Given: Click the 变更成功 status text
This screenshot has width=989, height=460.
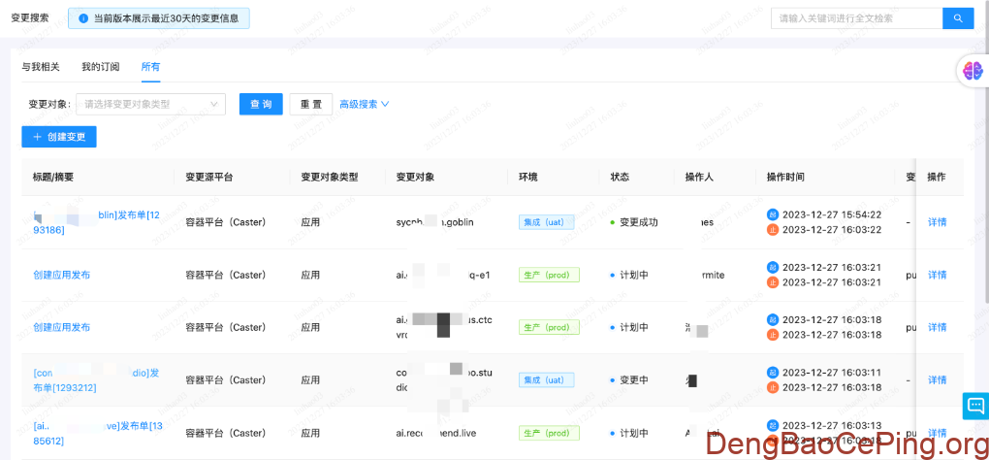Looking at the screenshot, I should [639, 222].
